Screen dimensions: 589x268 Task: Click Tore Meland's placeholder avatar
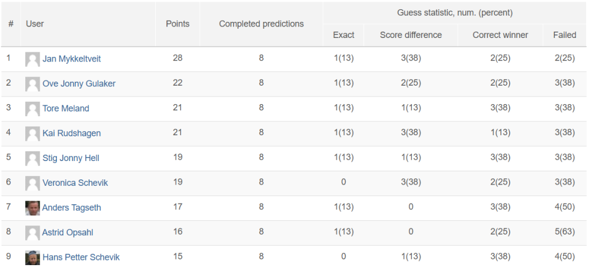click(33, 109)
